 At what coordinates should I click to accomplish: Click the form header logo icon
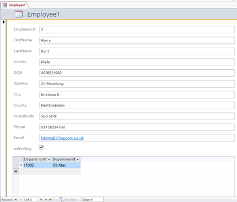pos(19,14)
